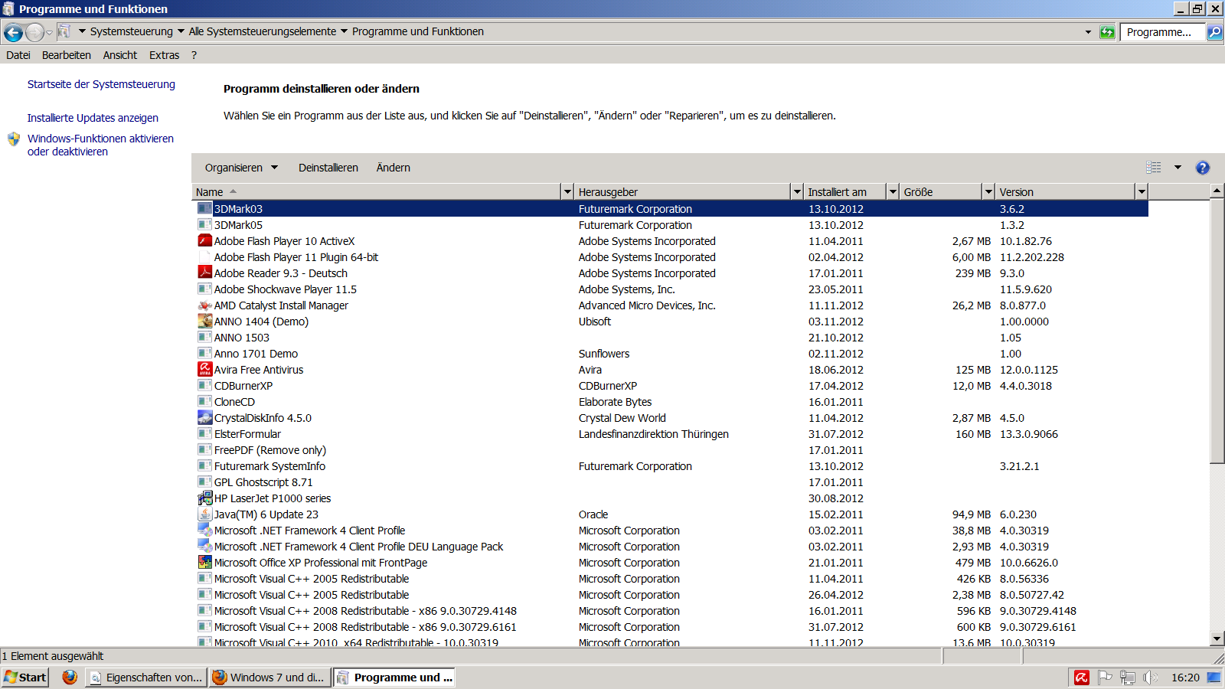This screenshot has height=689, width=1225.
Task: Click the Firefox icon in the taskbar
Action: point(70,677)
